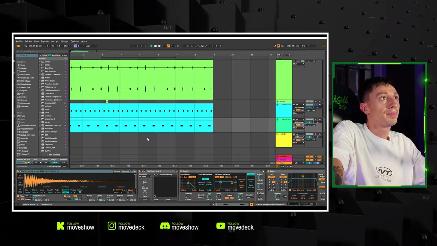Click browser back arrow icon
This screenshot has height=246, width=437.
pos(18,52)
